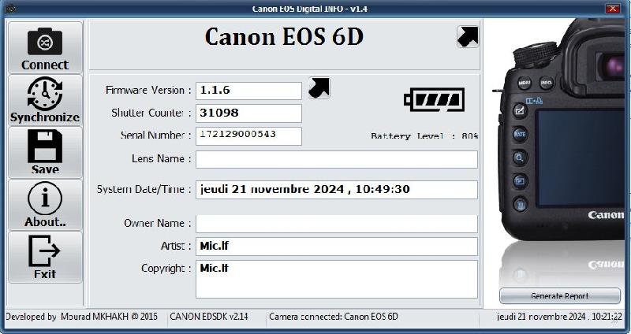The width and height of the screenshot is (631, 334).
Task: Click the 'Copyright :' label
Action: click(166, 268)
